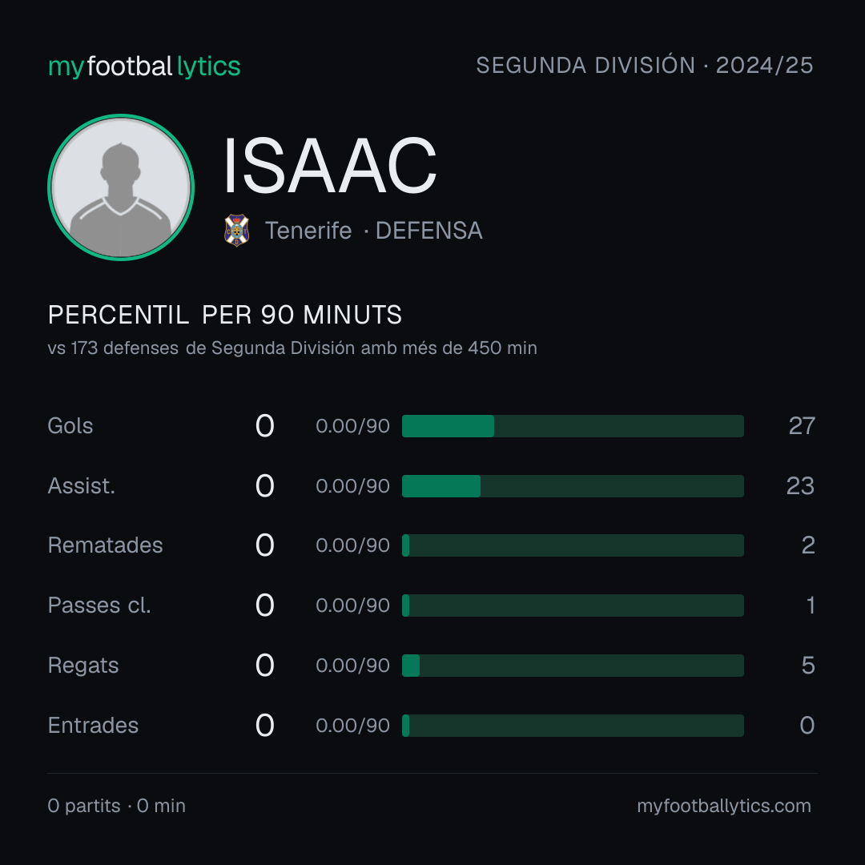The image size is (865, 865).
Task: Click the Entrades percentile bar
Action: pyautogui.click(x=573, y=726)
